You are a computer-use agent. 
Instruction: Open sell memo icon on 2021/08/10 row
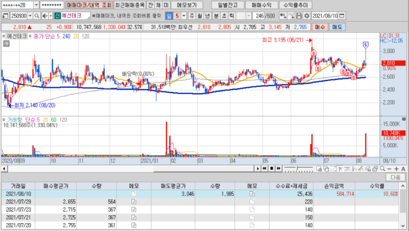coord(252,193)
